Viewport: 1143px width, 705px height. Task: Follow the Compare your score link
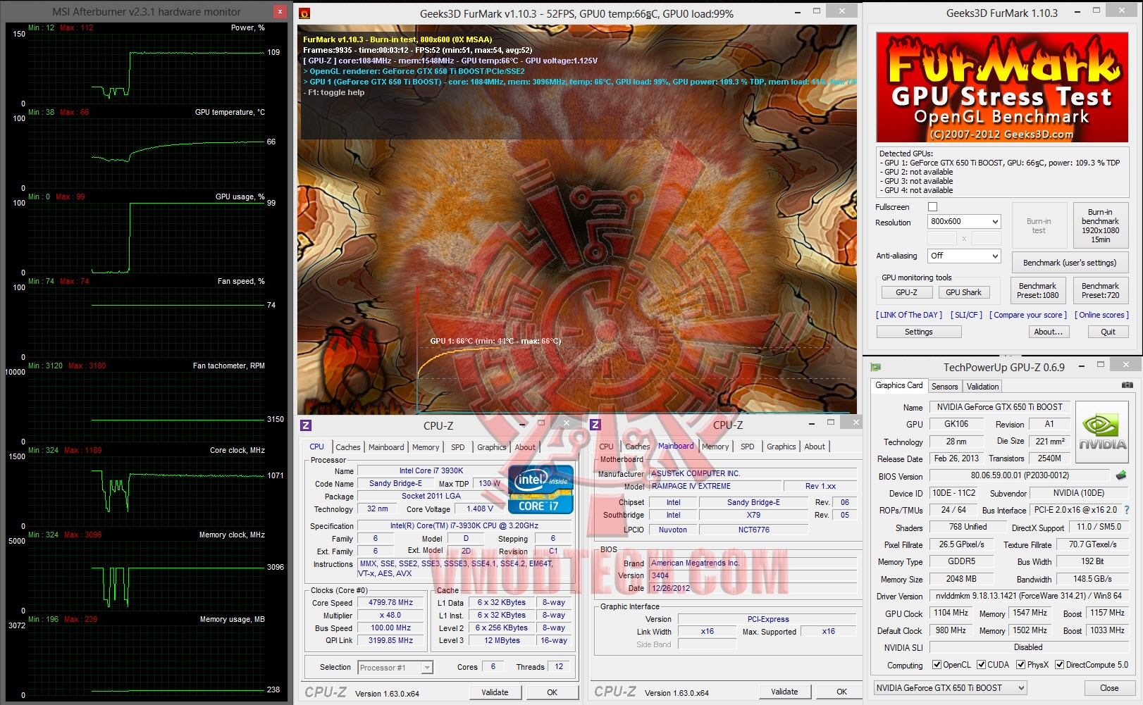tap(1028, 315)
